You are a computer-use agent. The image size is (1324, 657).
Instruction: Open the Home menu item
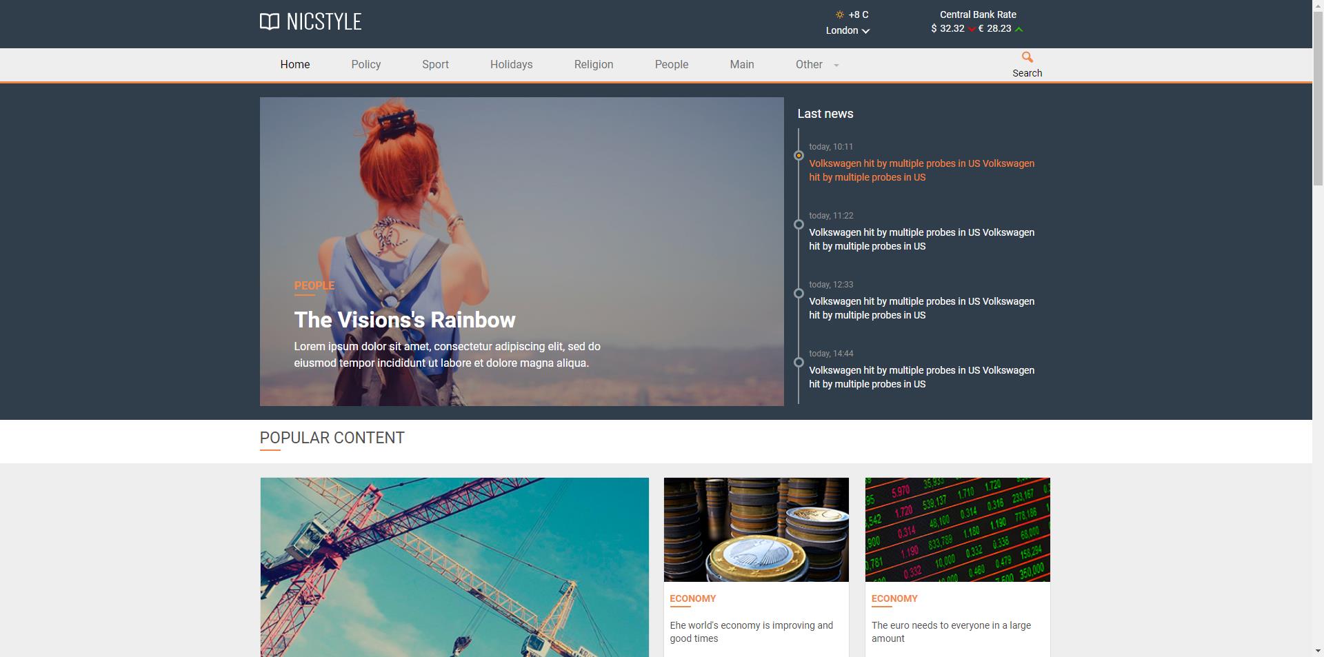click(295, 64)
